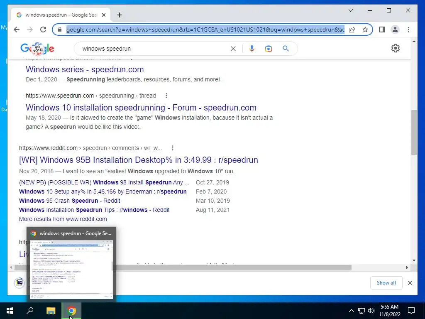Open the notification center icon

click(x=411, y=311)
